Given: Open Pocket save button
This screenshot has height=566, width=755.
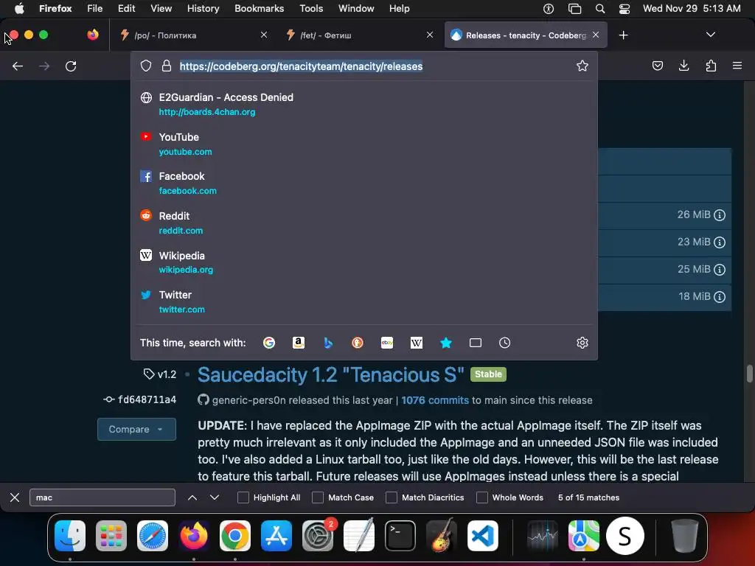Looking at the screenshot, I should point(657,66).
